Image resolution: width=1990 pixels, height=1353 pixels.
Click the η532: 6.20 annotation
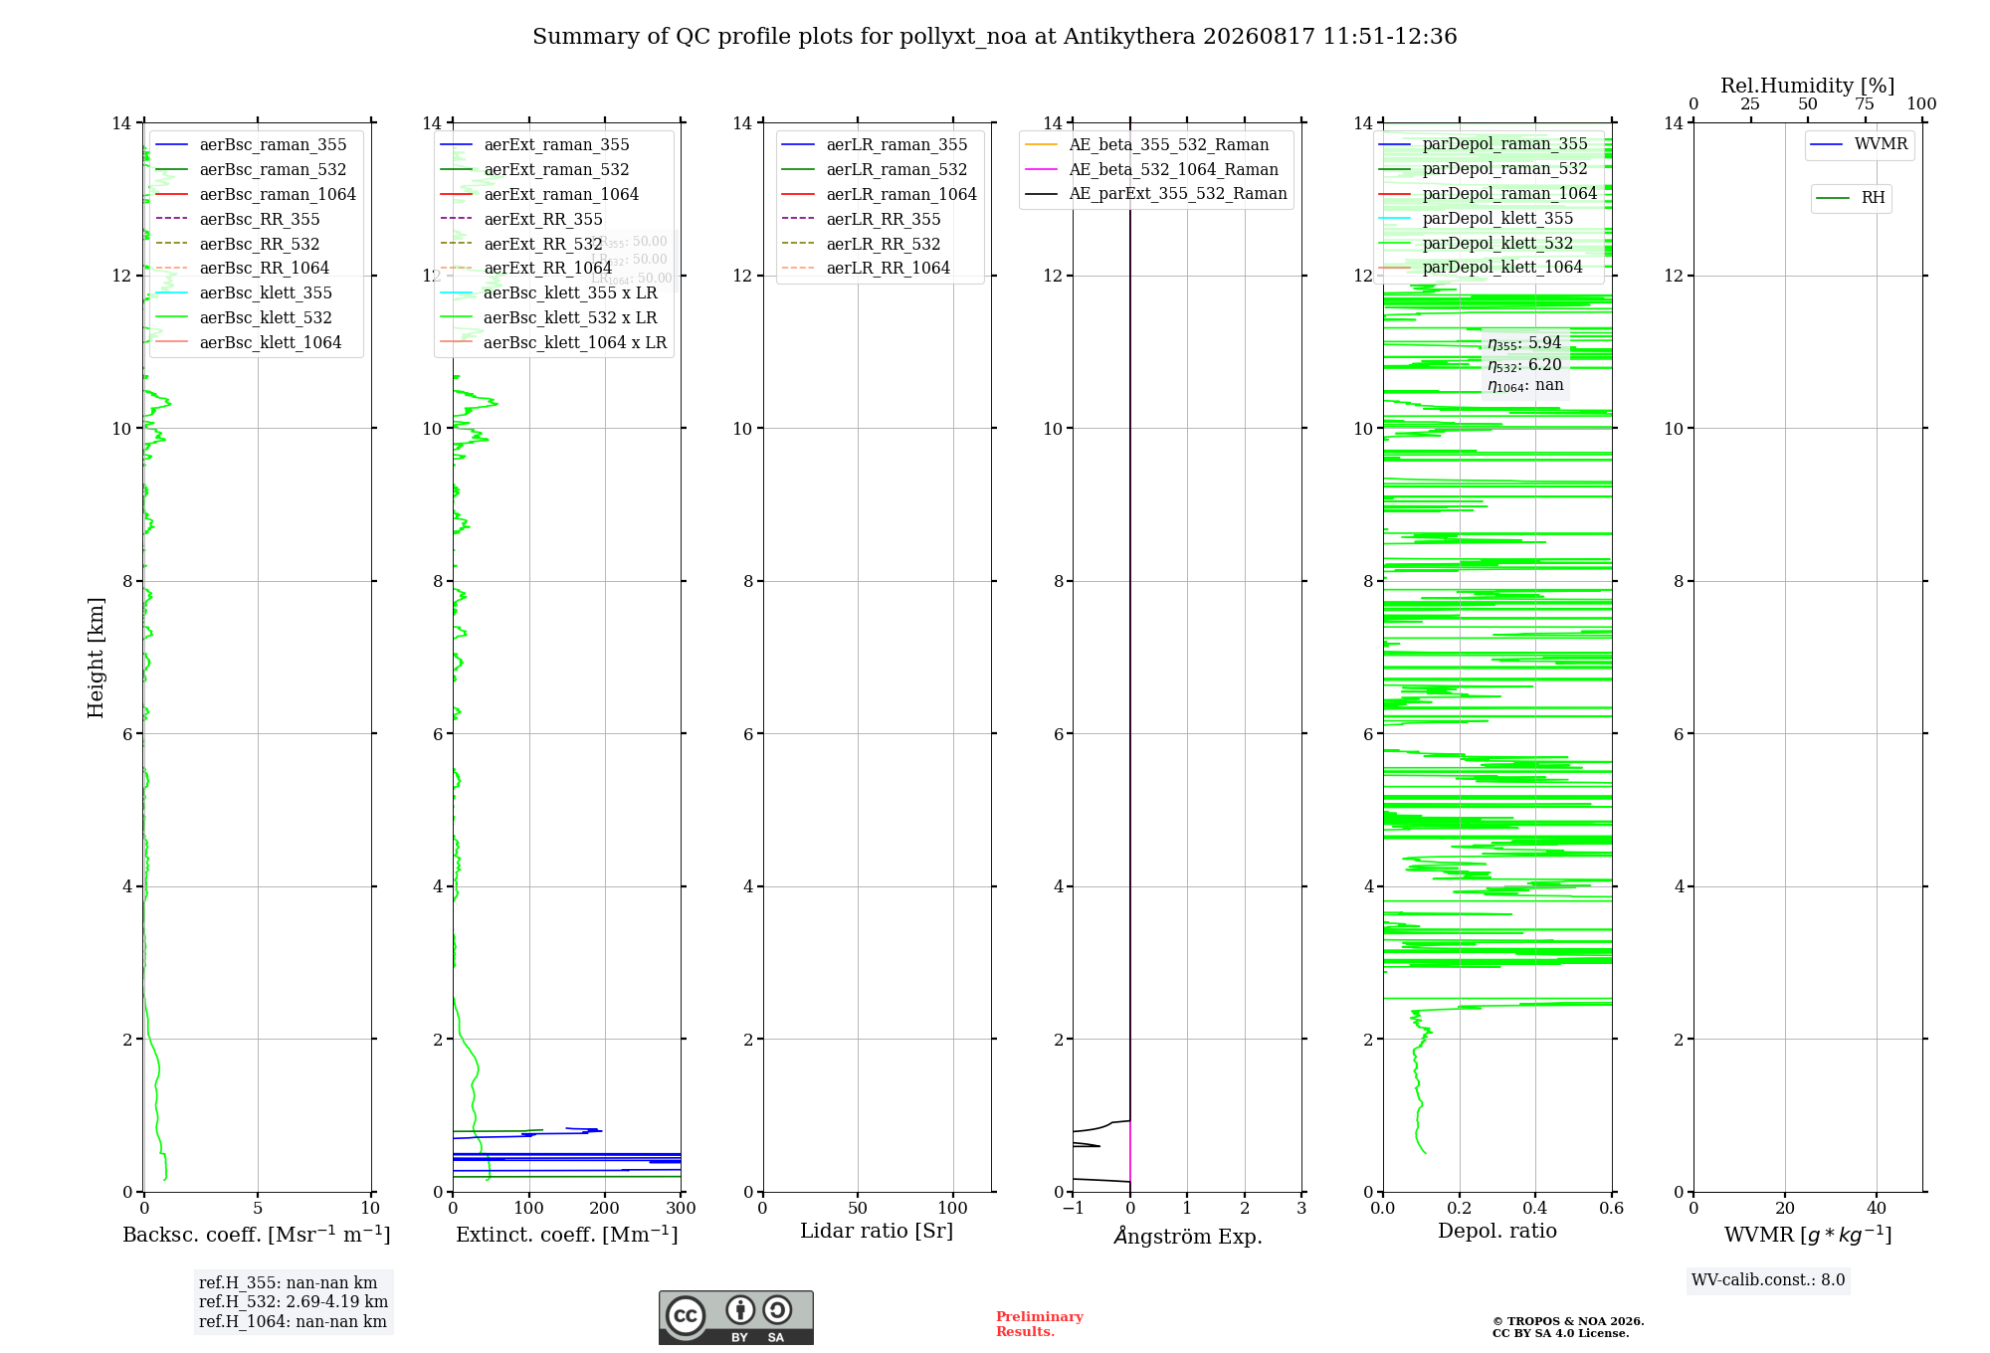click(x=1524, y=365)
